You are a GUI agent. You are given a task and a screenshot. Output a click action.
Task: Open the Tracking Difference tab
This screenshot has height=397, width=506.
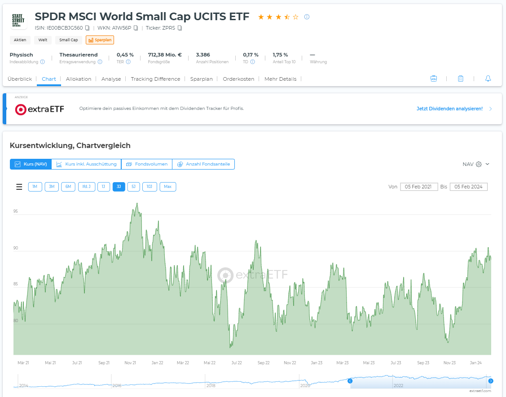point(155,79)
